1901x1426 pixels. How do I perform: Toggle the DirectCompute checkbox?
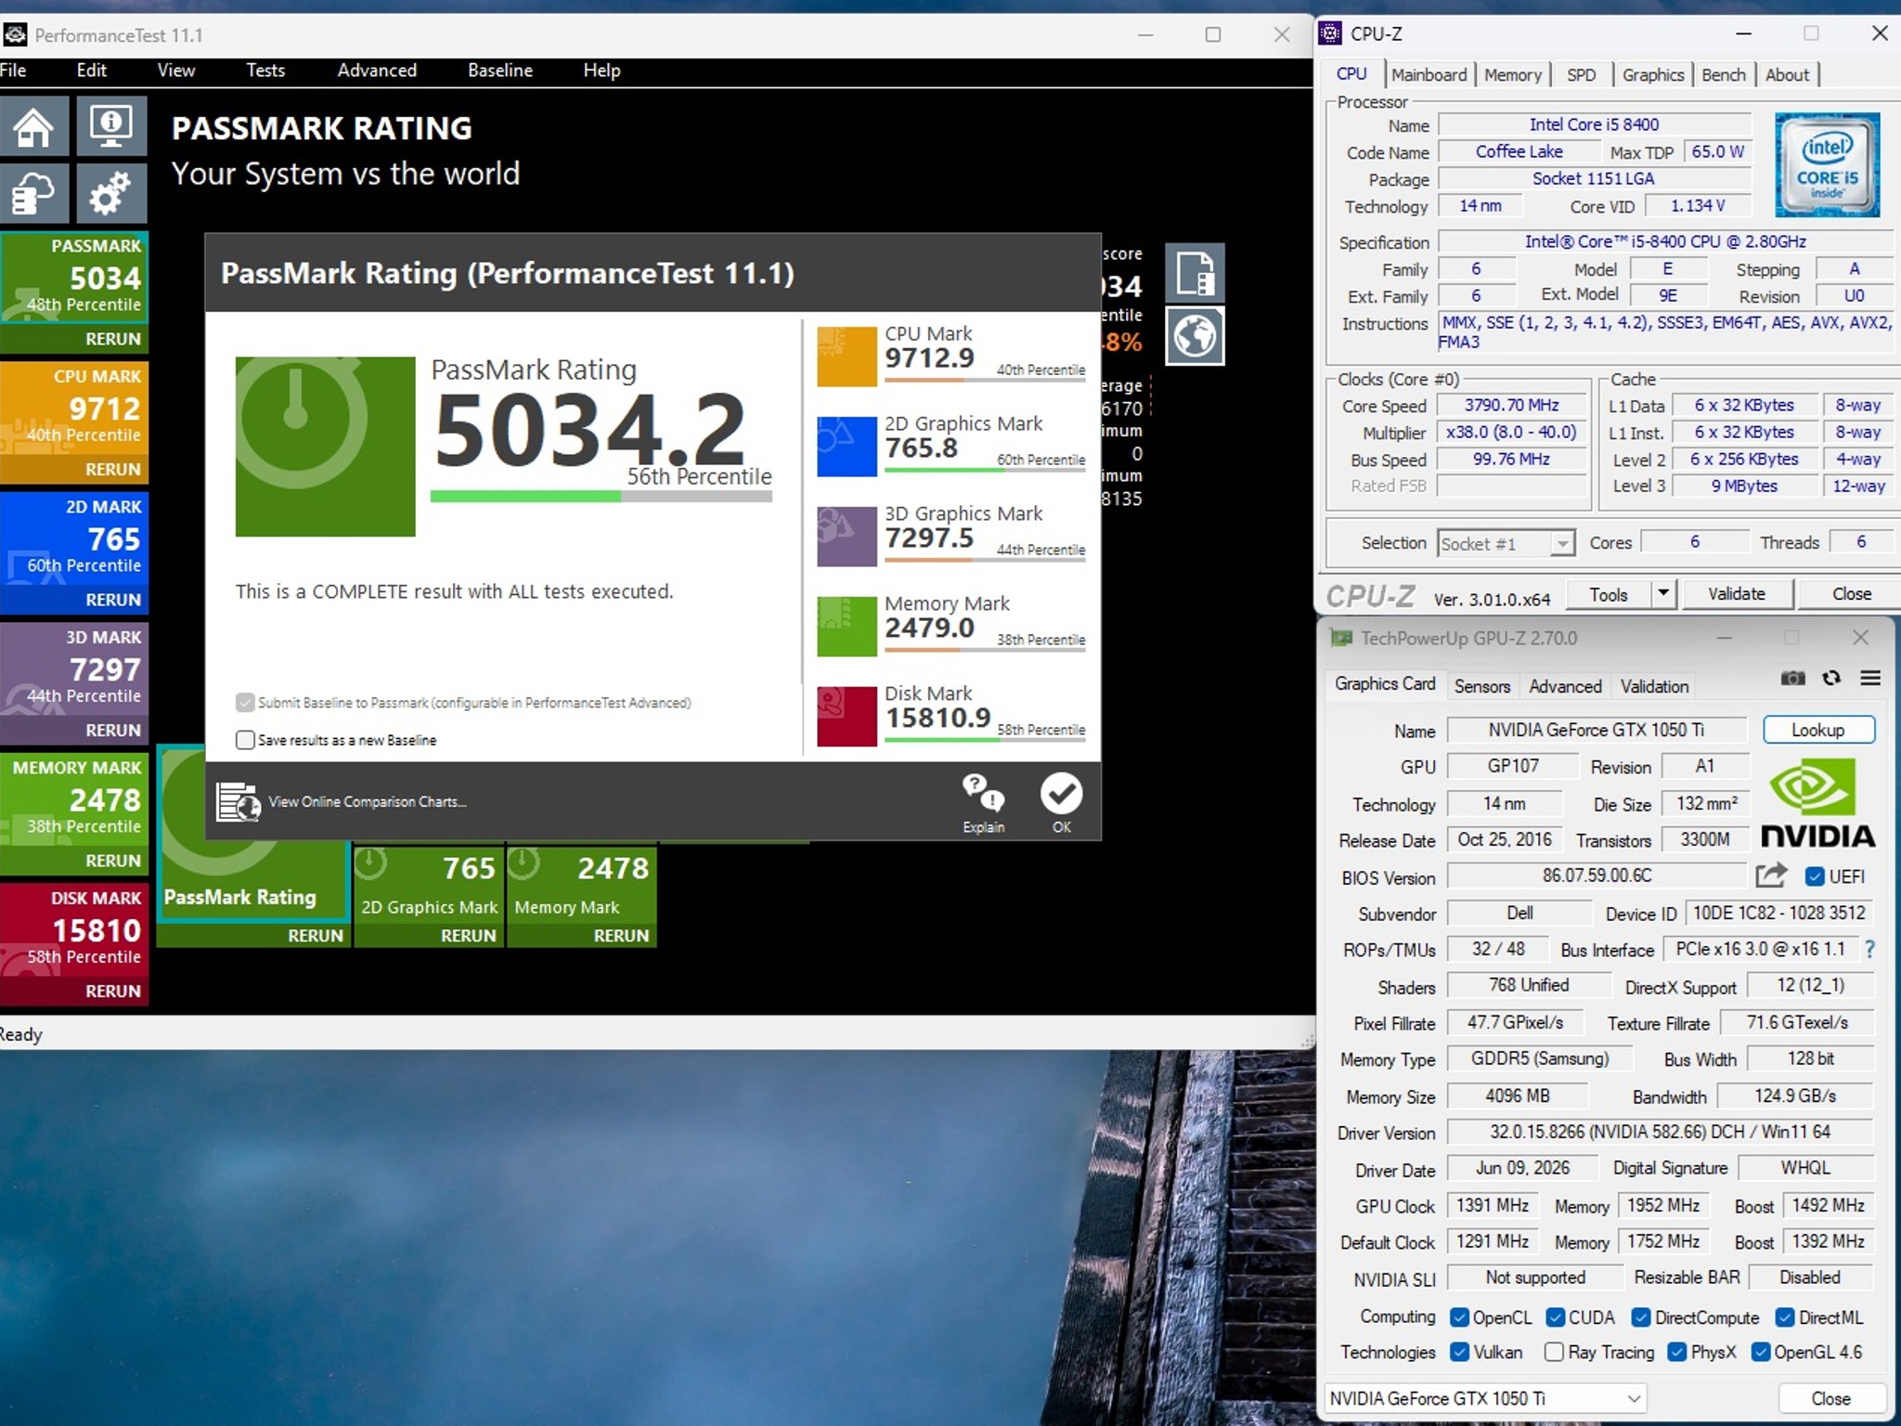[1641, 1317]
